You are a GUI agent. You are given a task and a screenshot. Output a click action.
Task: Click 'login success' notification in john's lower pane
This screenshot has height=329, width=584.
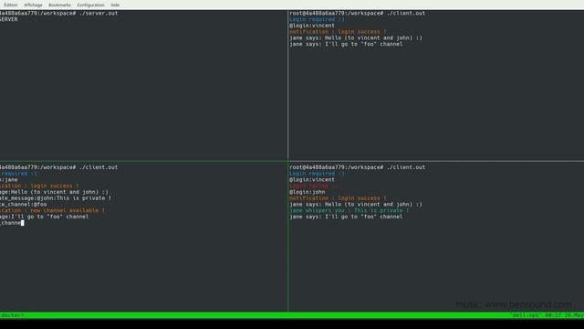[x=338, y=198]
